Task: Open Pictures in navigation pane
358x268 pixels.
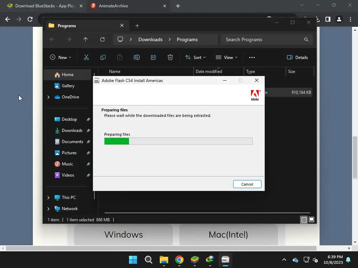Action: [69, 153]
